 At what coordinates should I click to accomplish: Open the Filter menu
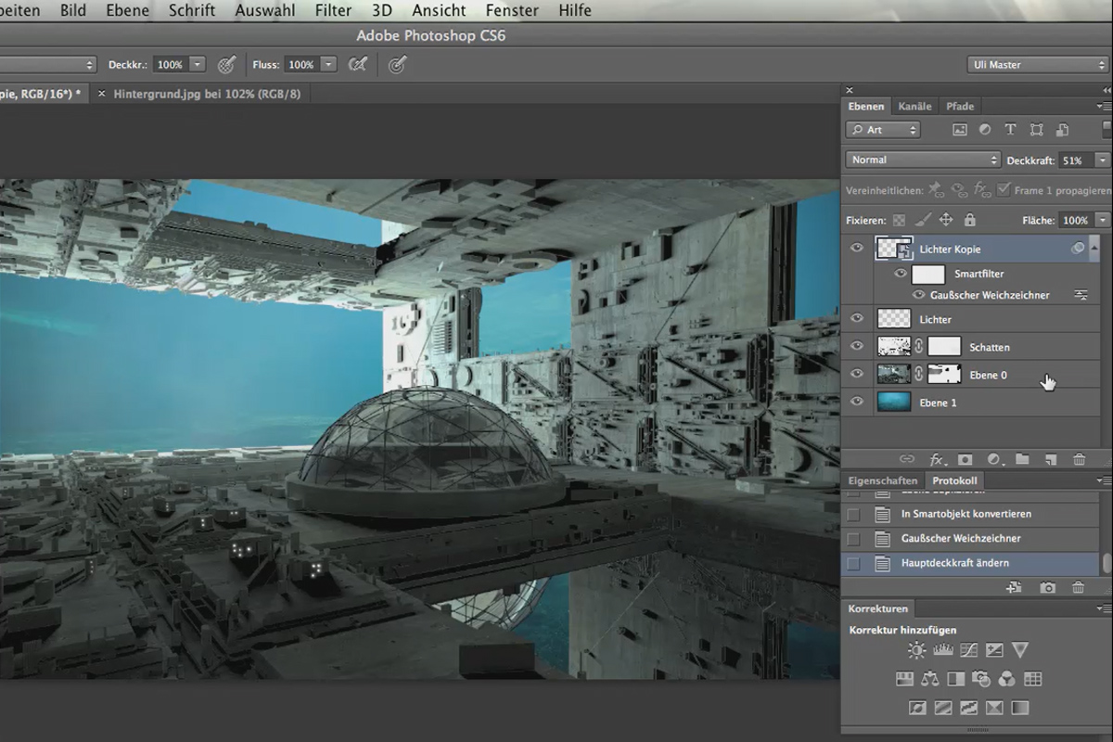click(332, 11)
